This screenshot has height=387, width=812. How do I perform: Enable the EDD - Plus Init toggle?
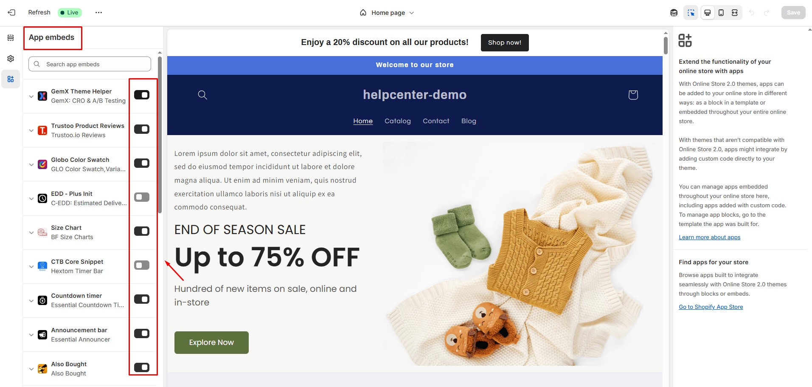coord(142,197)
